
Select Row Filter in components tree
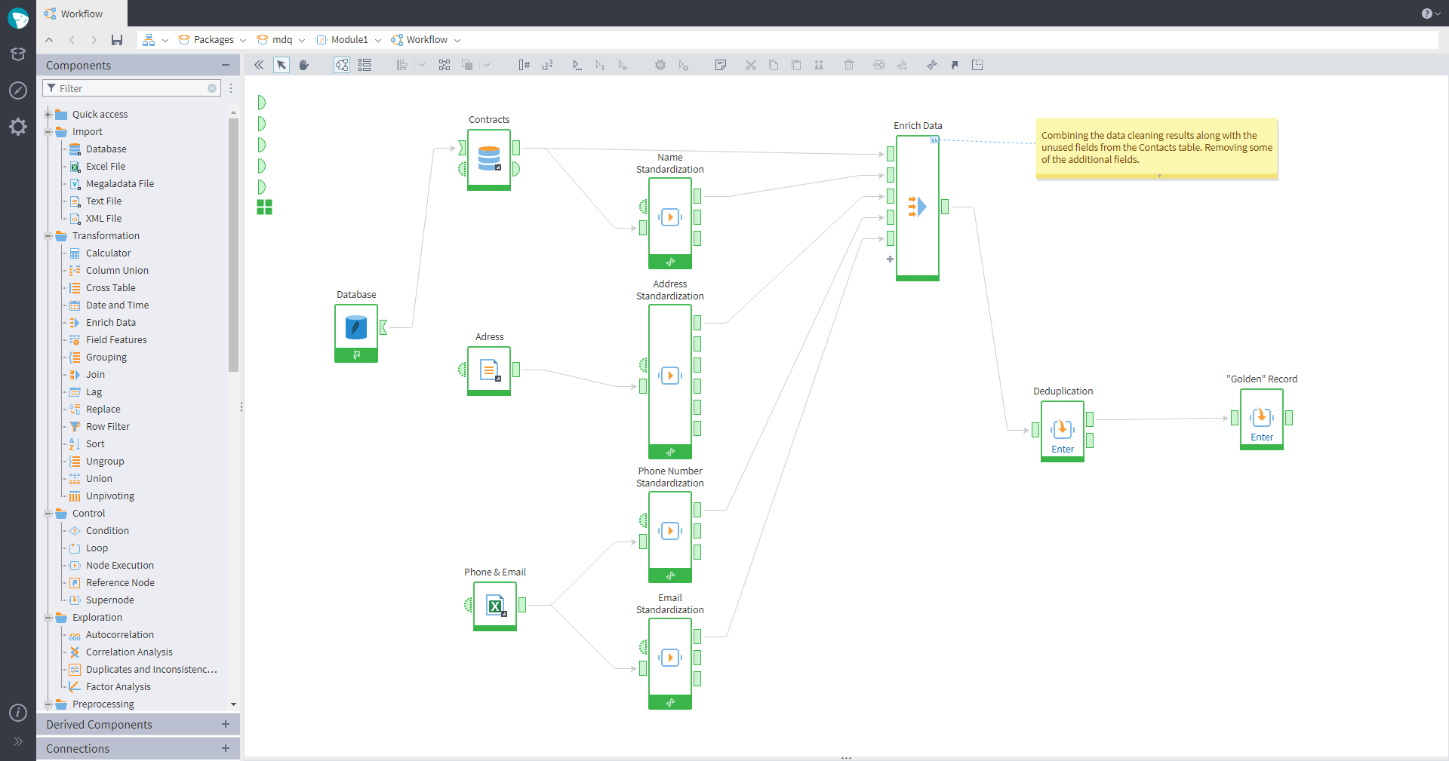coord(107,427)
